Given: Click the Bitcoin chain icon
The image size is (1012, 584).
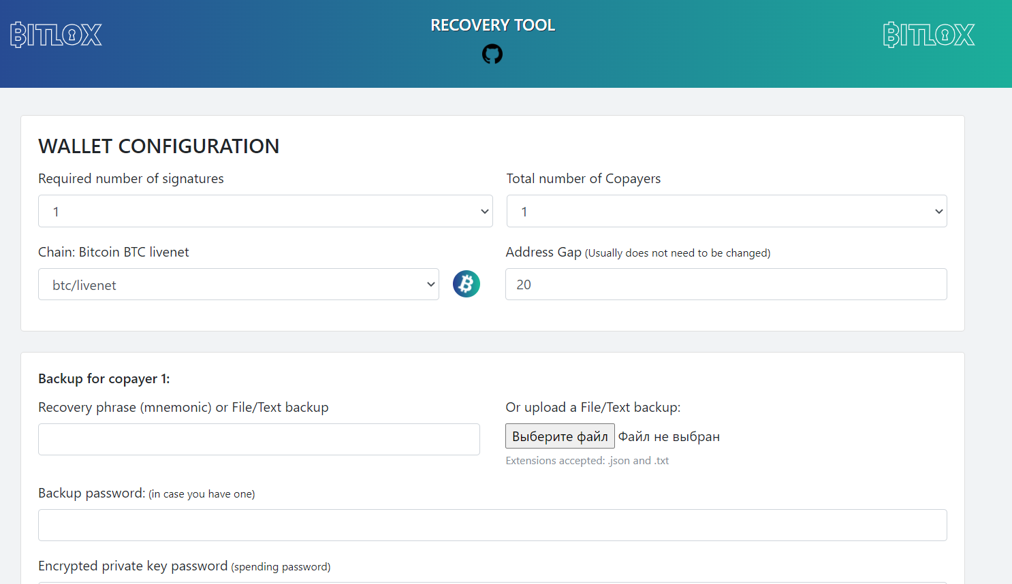Looking at the screenshot, I should [467, 284].
